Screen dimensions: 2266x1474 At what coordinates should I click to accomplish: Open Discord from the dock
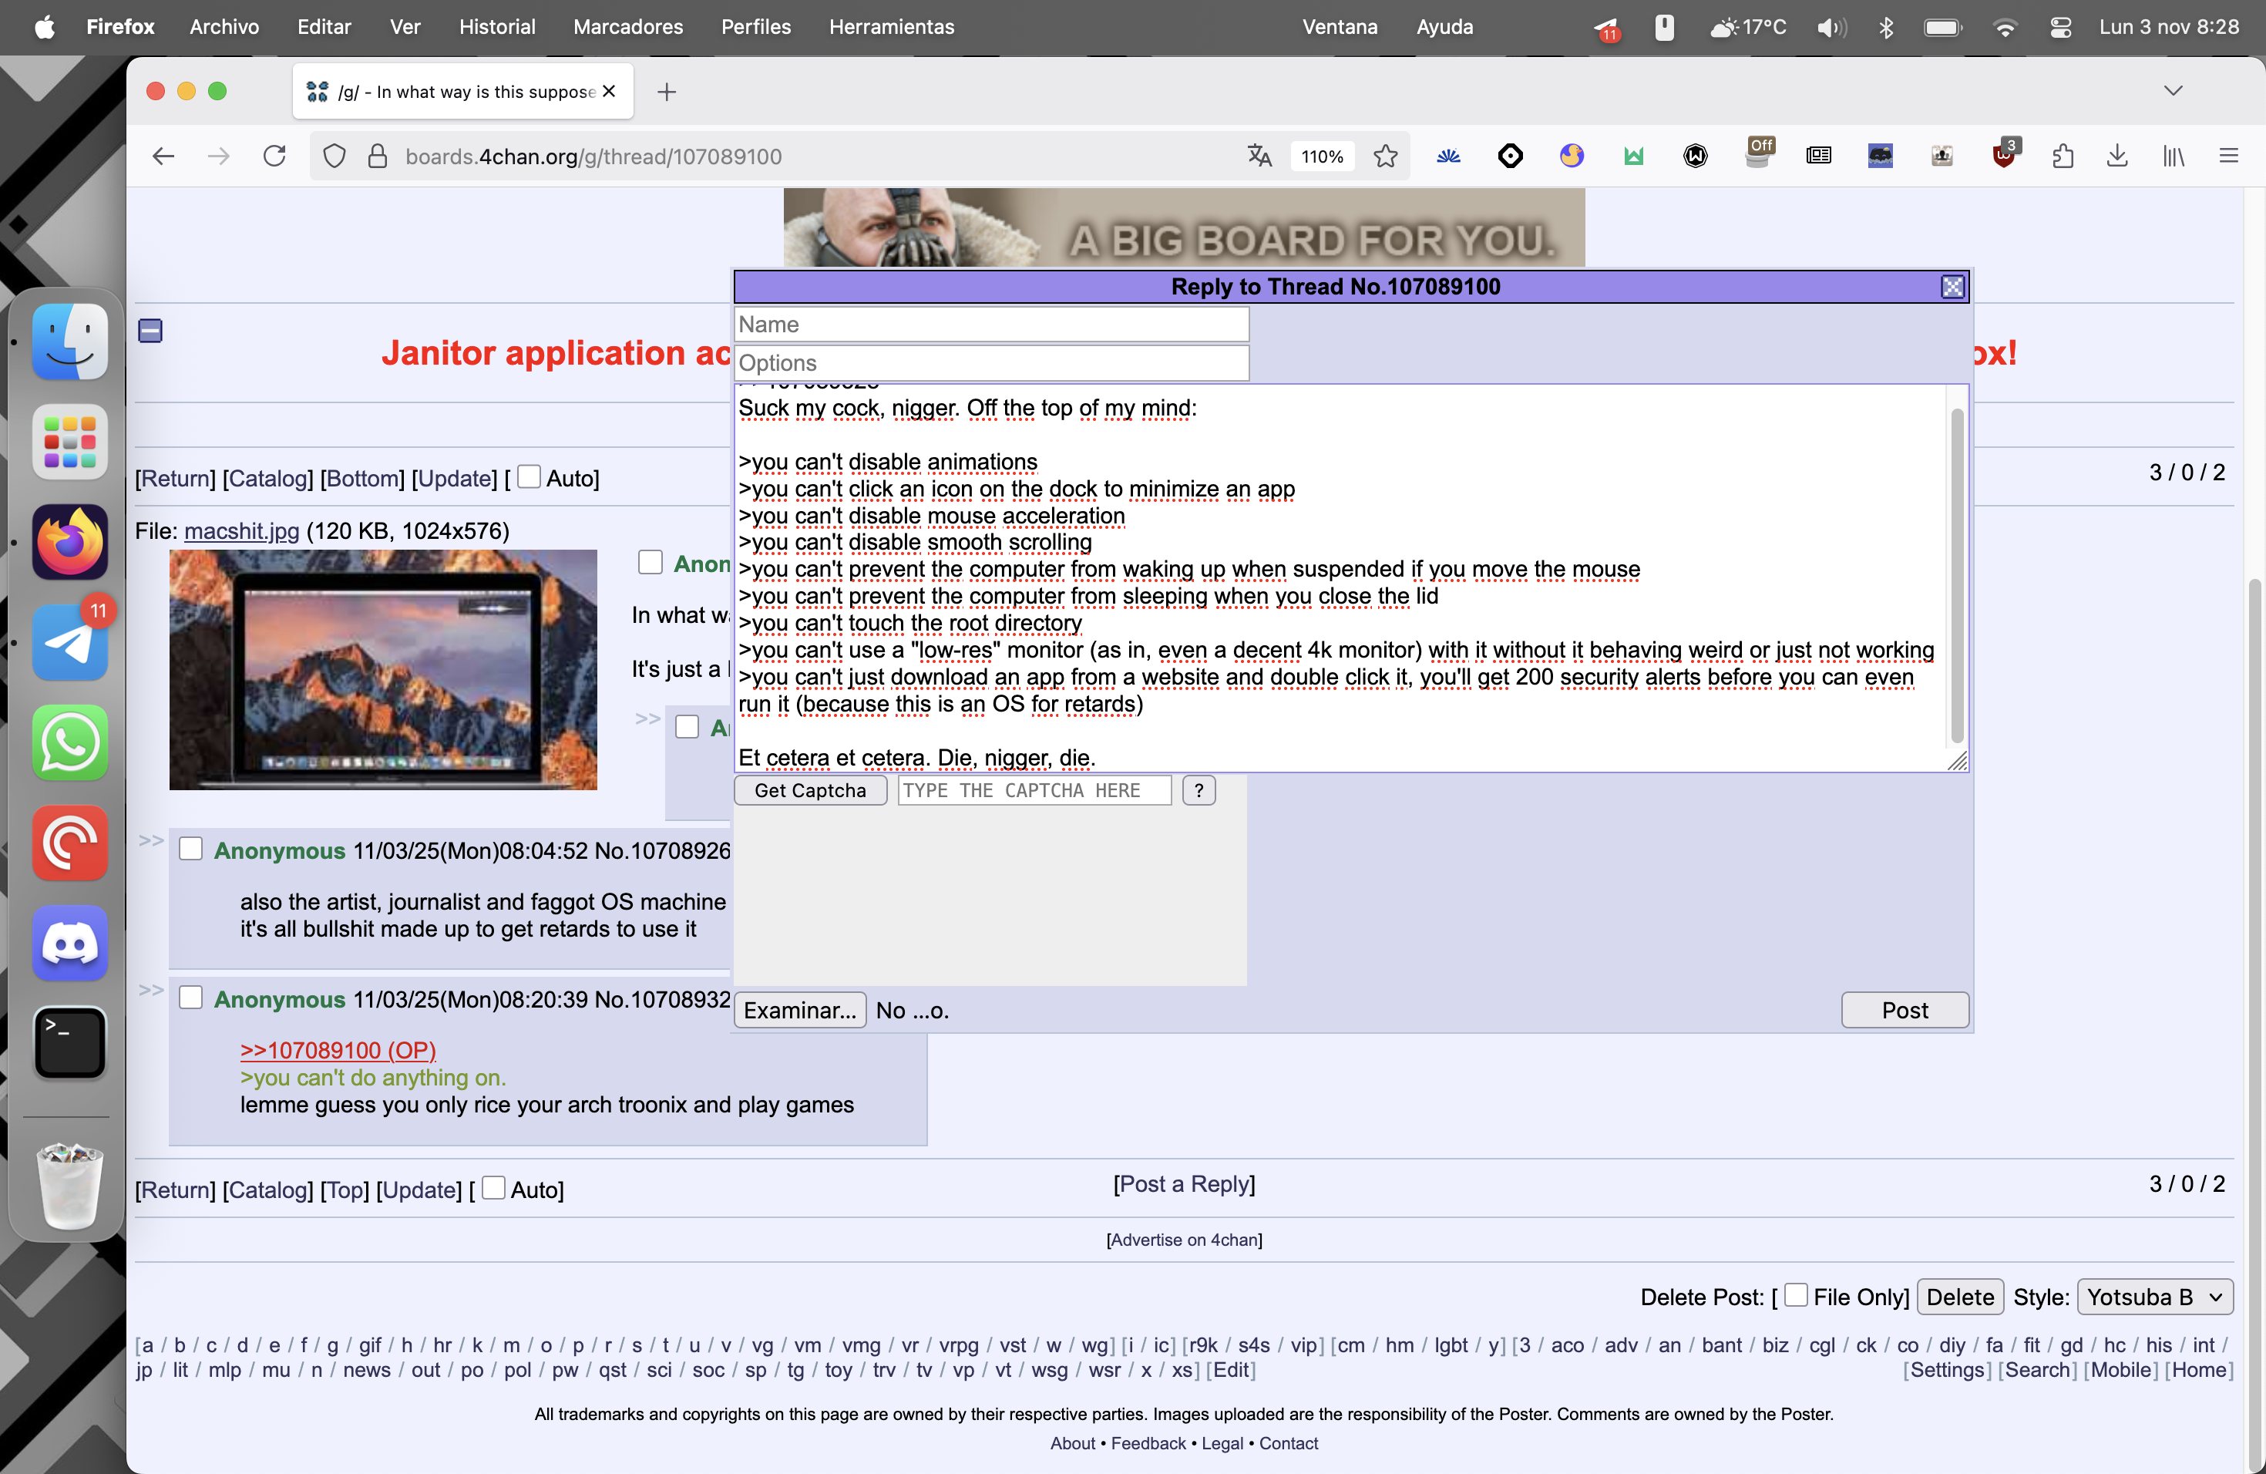click(69, 943)
